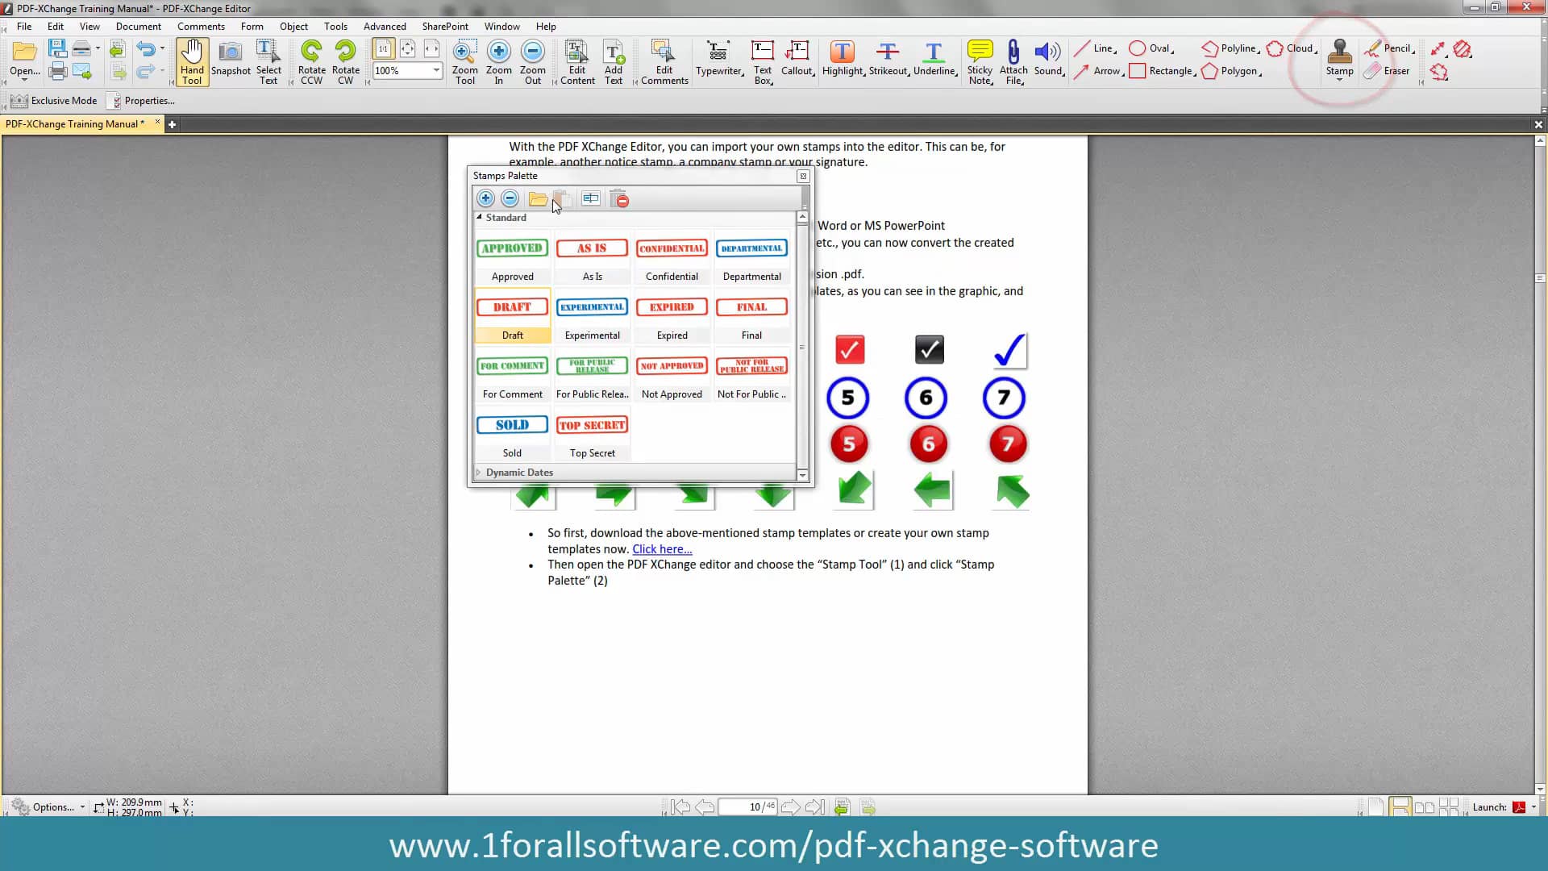1548x871 pixels.
Task: Click the Options button in the status bar
Action: click(51, 806)
